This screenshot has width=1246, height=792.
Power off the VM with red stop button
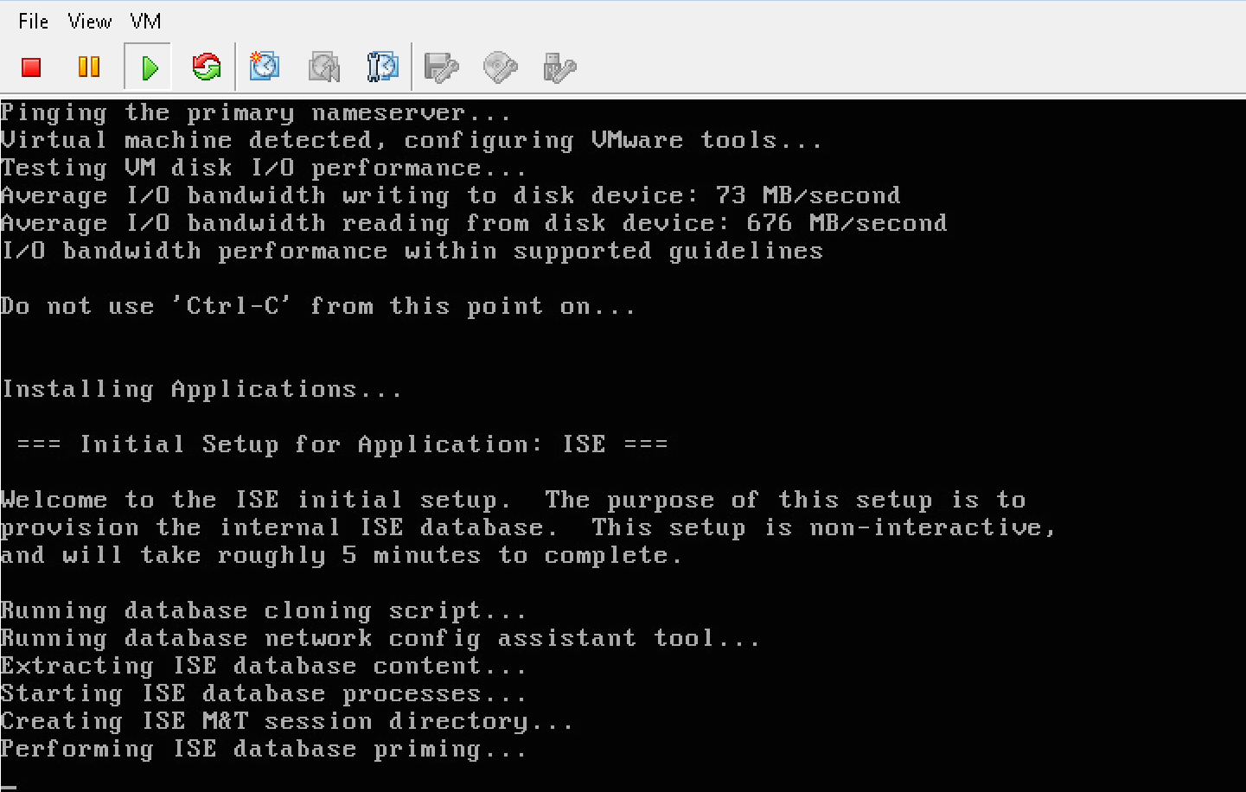click(32, 67)
